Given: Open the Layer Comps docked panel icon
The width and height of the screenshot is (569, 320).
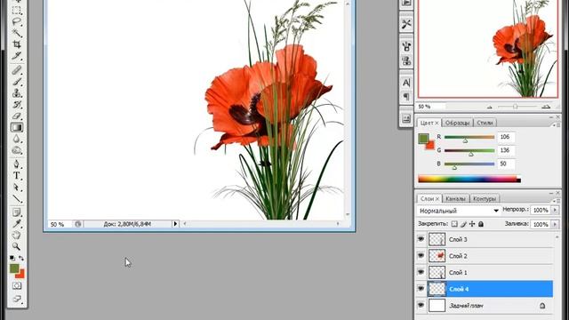Looking at the screenshot, I should pyautogui.click(x=406, y=118).
